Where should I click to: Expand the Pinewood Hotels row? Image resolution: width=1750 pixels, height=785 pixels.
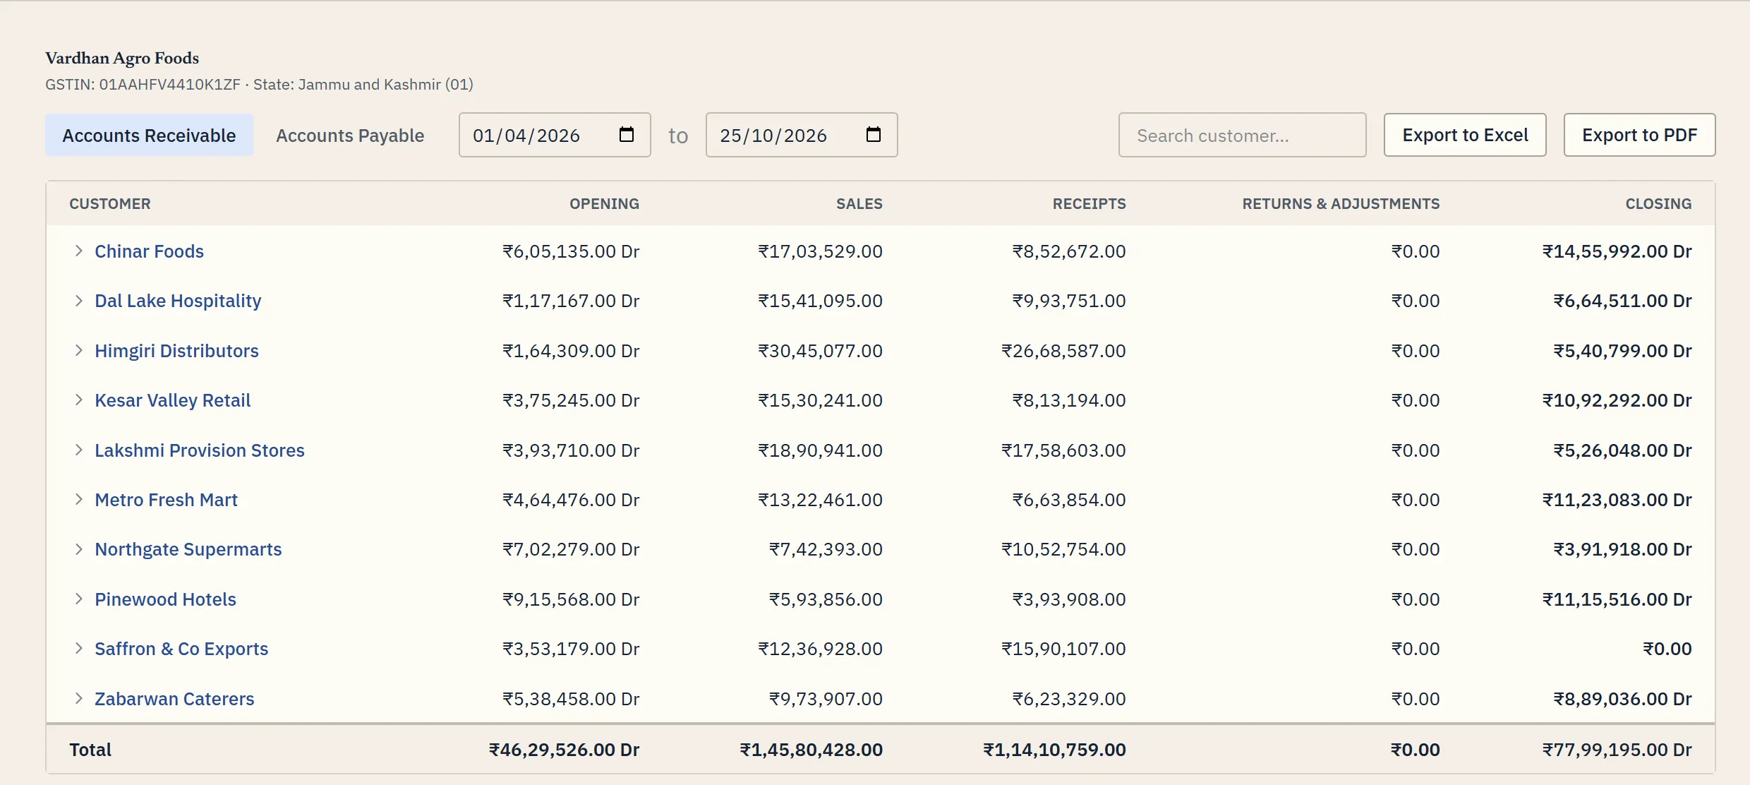[78, 599]
